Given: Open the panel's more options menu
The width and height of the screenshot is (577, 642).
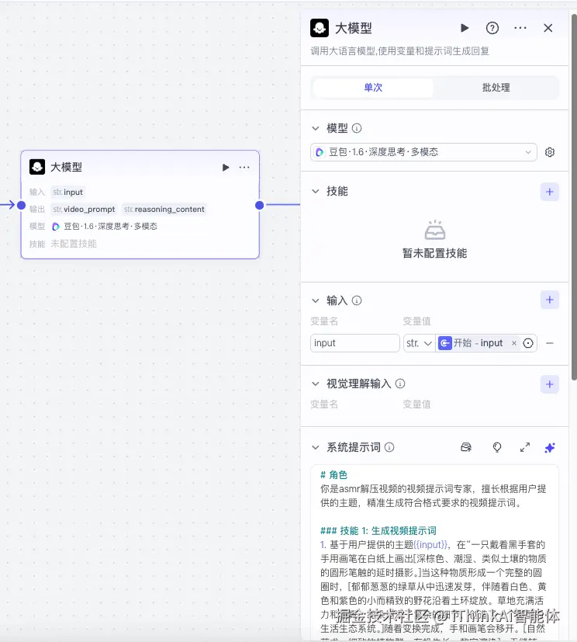Looking at the screenshot, I should [x=520, y=28].
